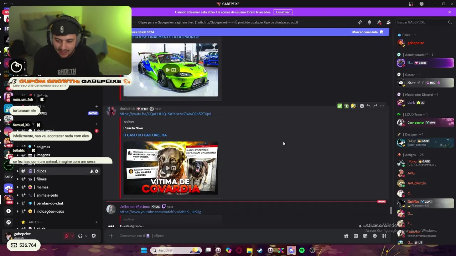
Task: Open microphone input options arrow
Action: pyautogui.click(x=73, y=236)
